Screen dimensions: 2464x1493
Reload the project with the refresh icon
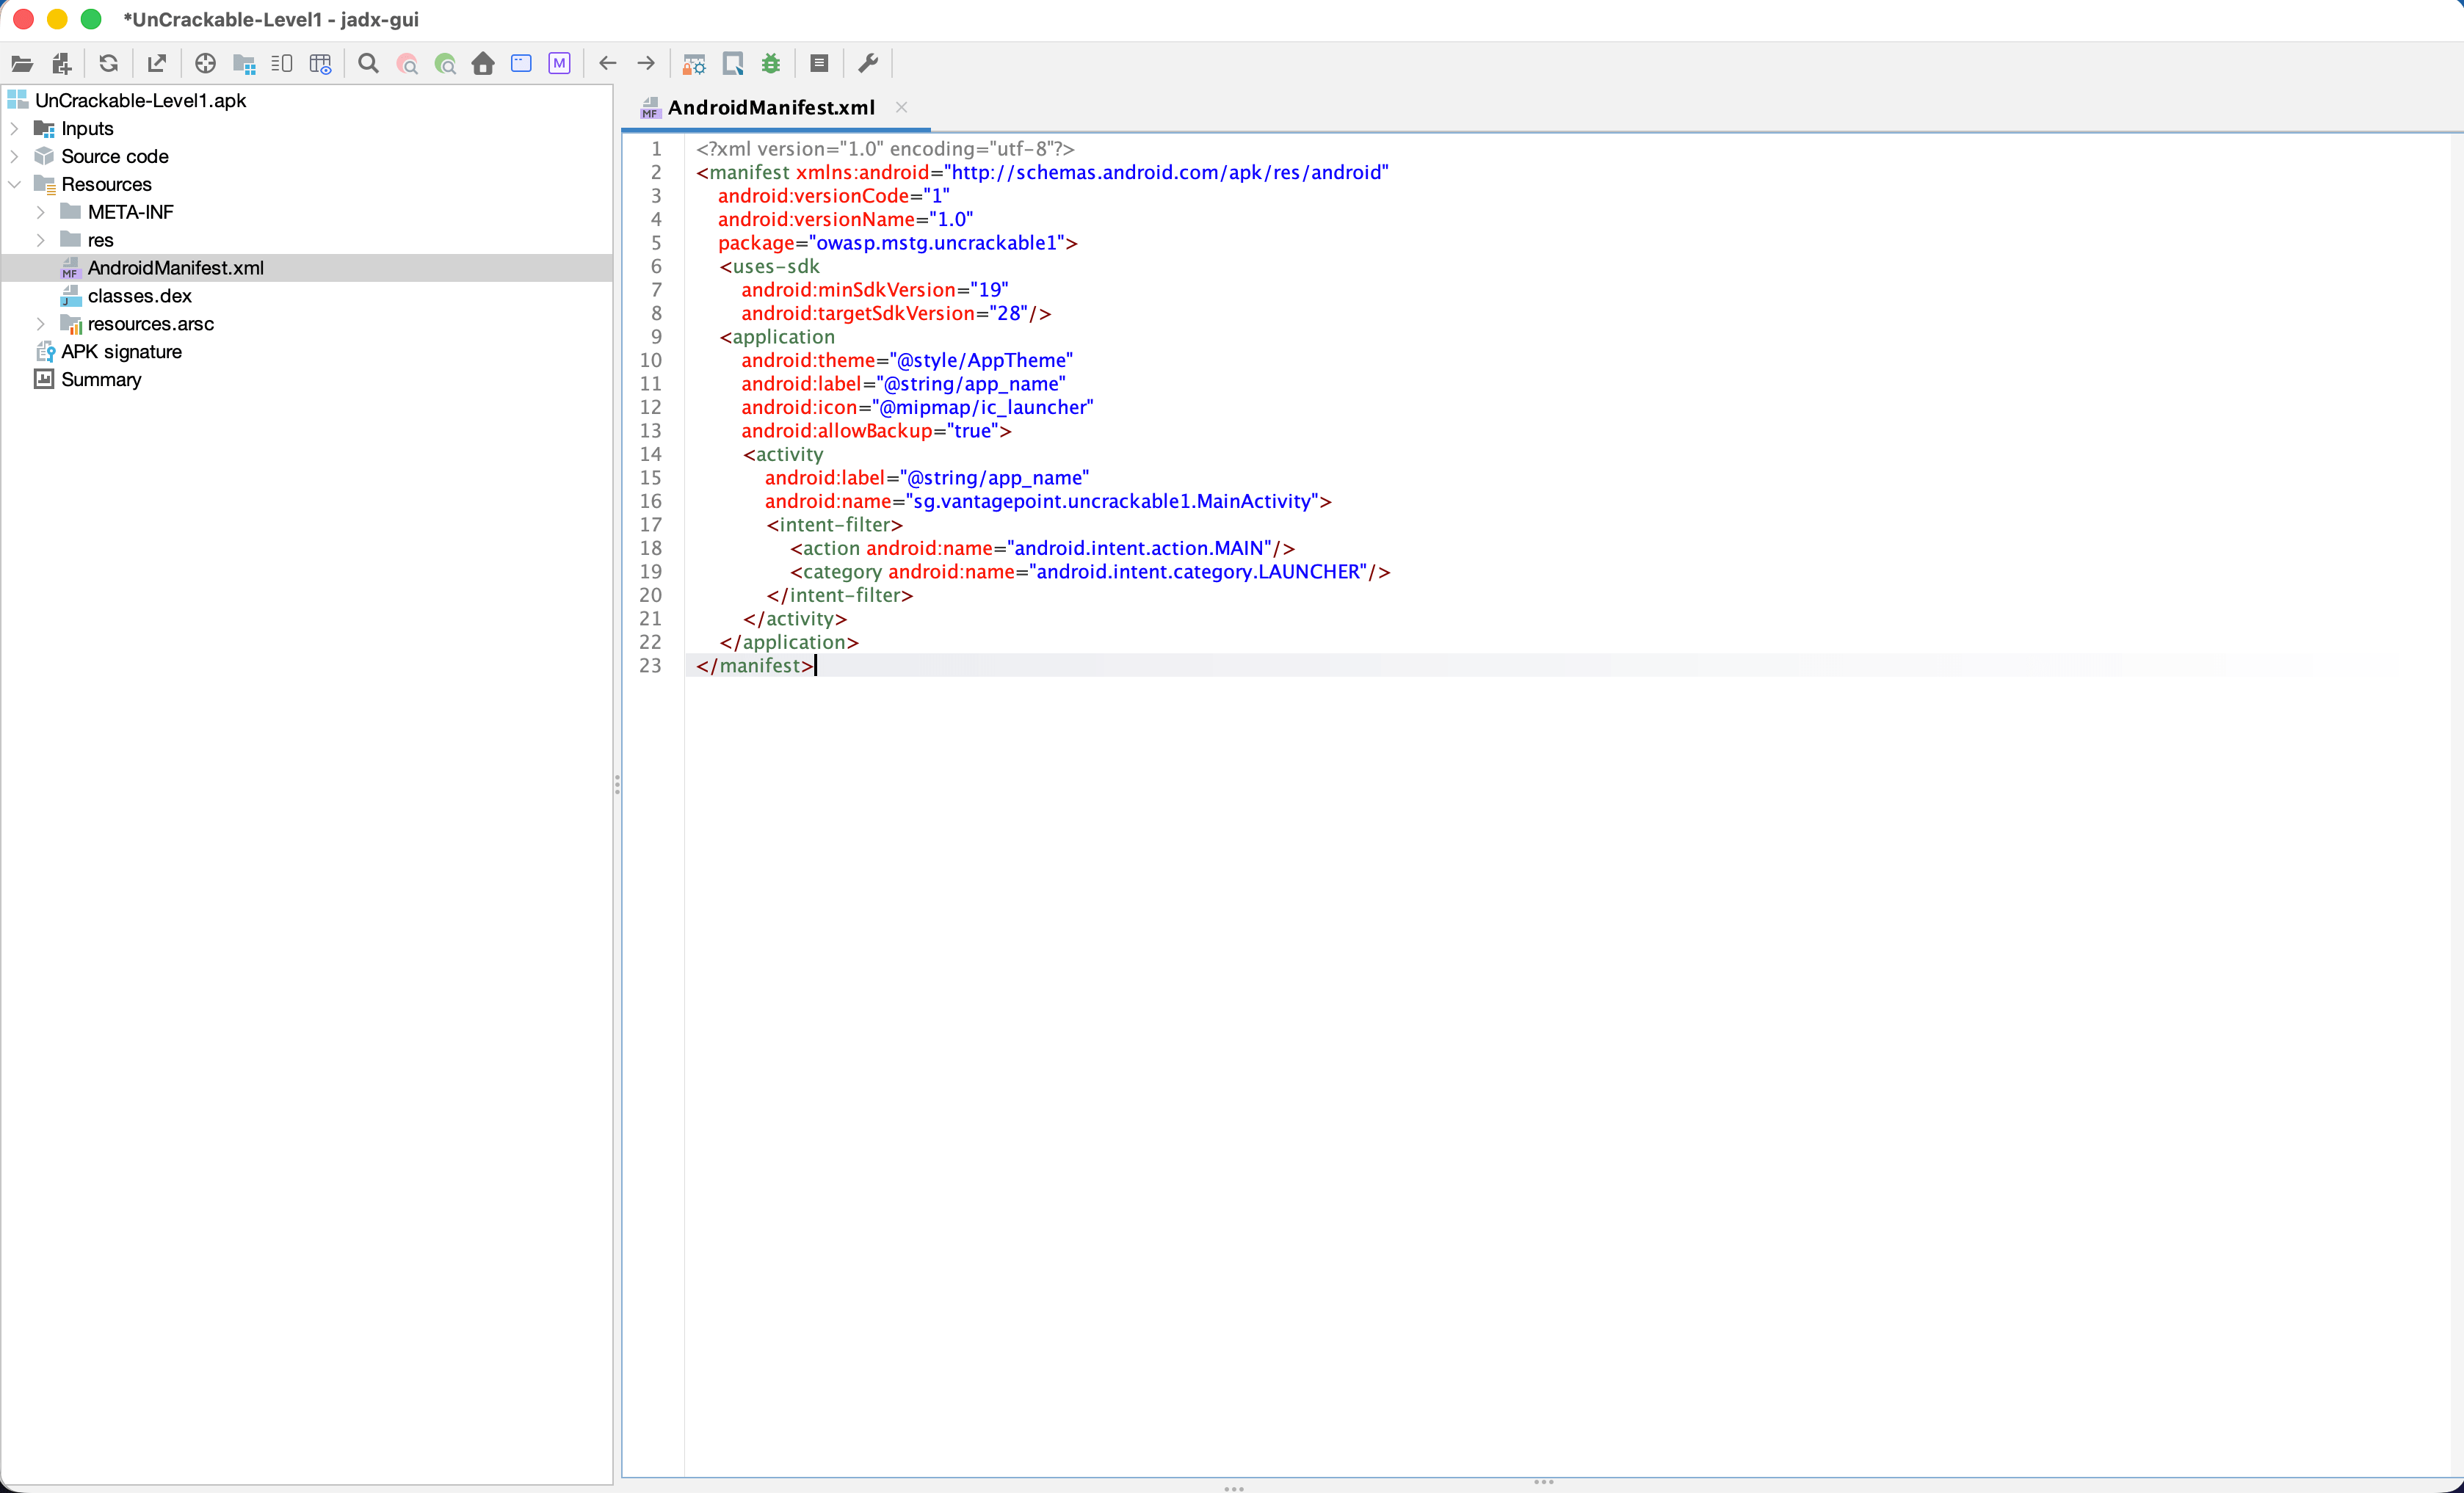109,64
